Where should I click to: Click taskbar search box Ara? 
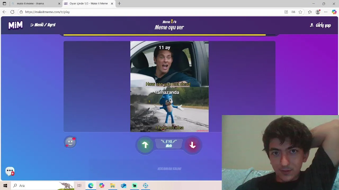tap(42, 186)
